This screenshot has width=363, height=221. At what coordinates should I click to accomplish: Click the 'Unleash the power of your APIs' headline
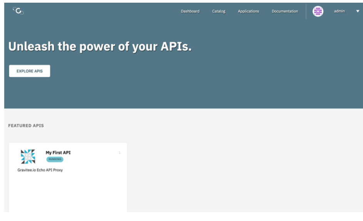pyautogui.click(x=100, y=47)
